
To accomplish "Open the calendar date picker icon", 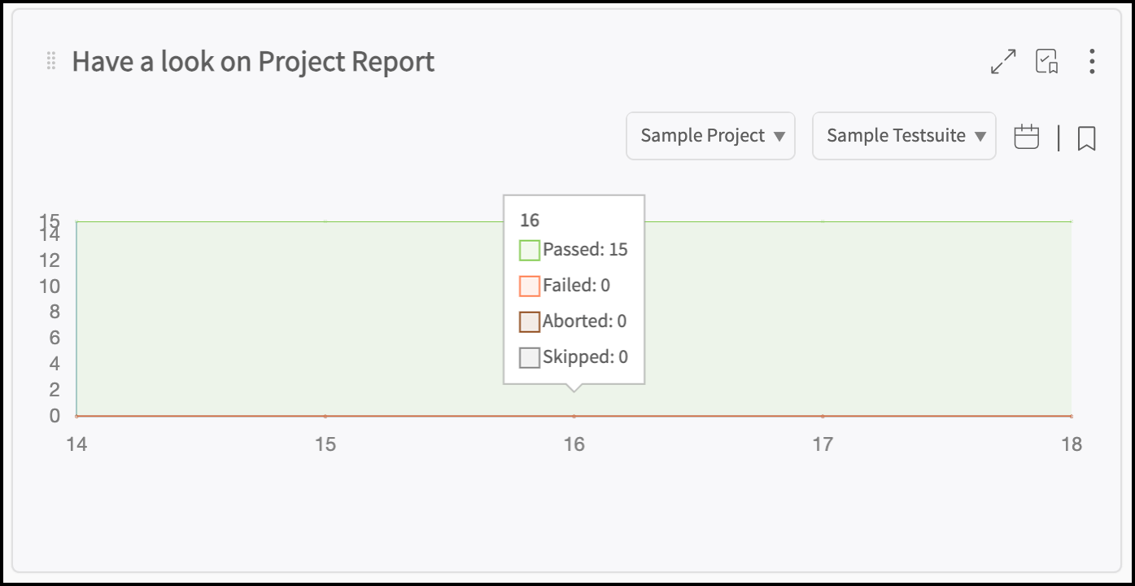I will point(1027,137).
